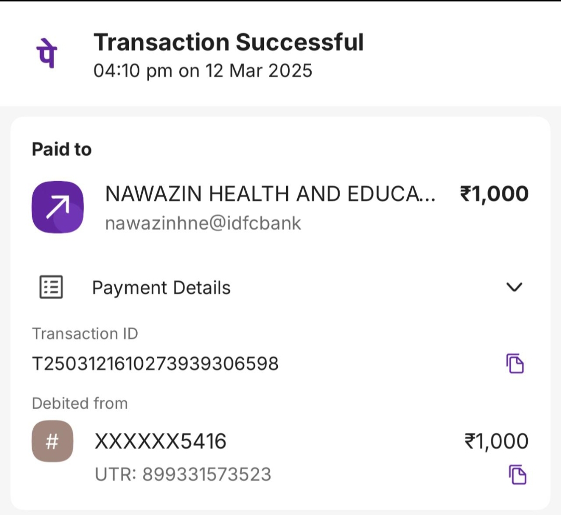Copy the Transaction ID

point(515,363)
